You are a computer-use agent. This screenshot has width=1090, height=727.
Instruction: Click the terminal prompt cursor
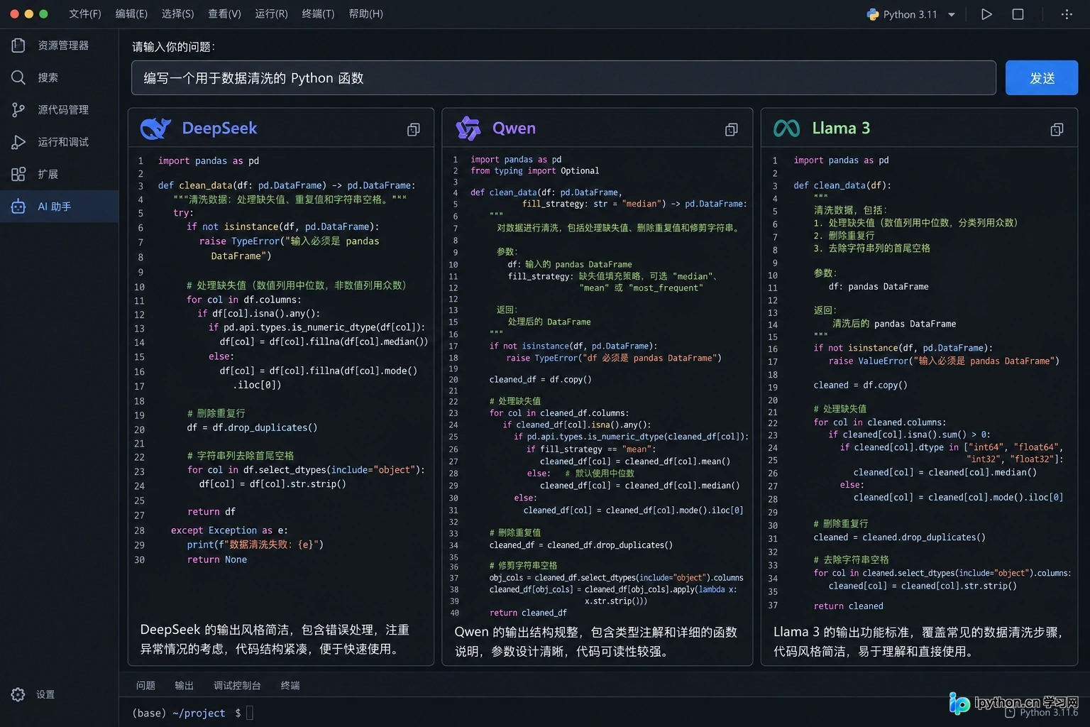point(250,713)
